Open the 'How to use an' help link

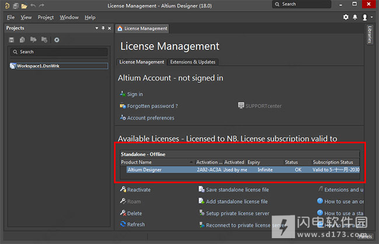click(344, 201)
